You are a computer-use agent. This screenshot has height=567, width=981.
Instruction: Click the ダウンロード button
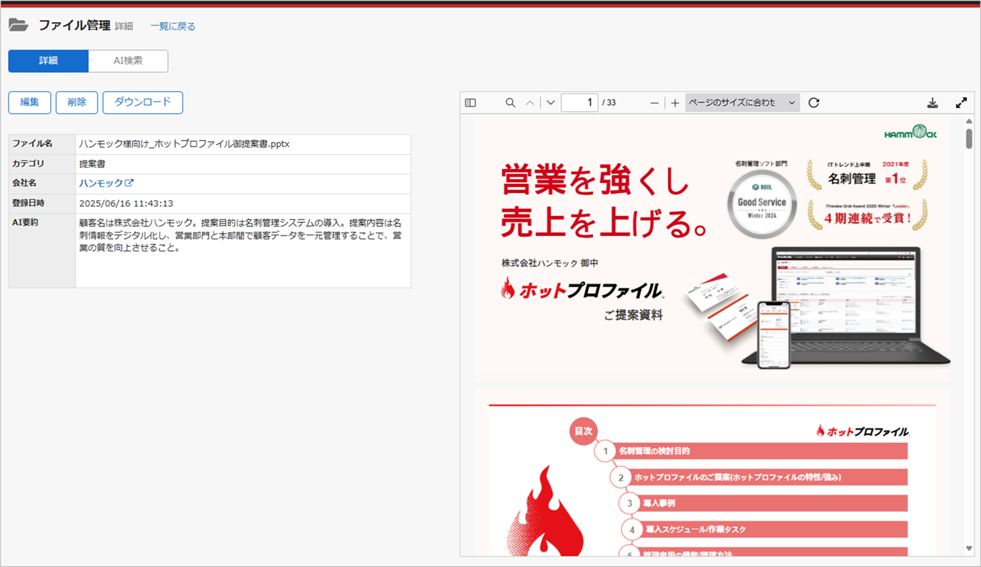tap(143, 103)
